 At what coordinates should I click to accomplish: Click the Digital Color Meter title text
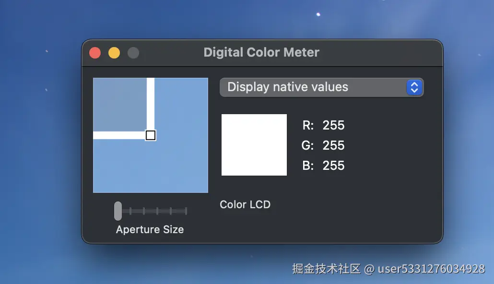261,52
